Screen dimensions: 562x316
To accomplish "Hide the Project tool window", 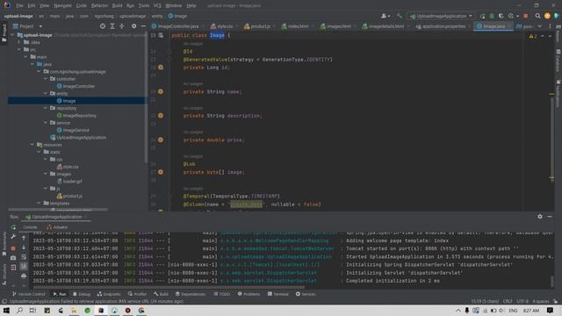I will coord(143,26).
